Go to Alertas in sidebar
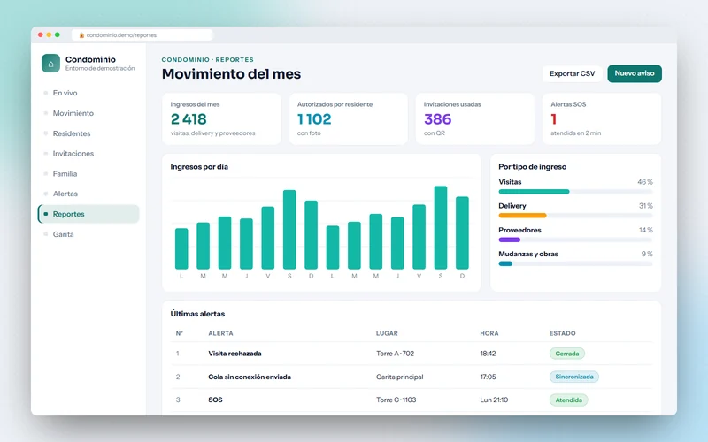The image size is (708, 442). (65, 194)
